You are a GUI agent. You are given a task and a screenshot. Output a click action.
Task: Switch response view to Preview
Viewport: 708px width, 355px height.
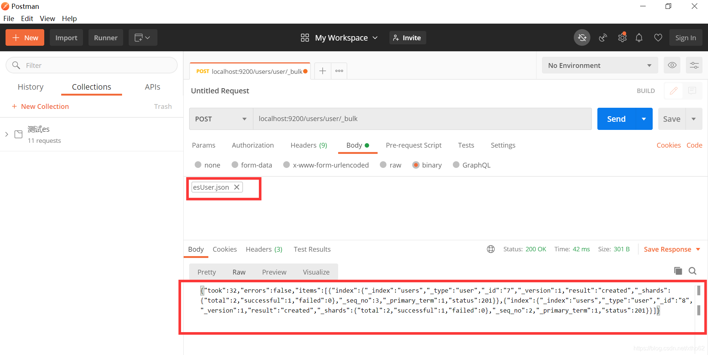pos(274,272)
